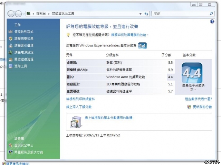This screenshot has width=221, height=165.
Task: Click the shield icon beside 調整視覺效果
Action: click(x=11, y=39)
